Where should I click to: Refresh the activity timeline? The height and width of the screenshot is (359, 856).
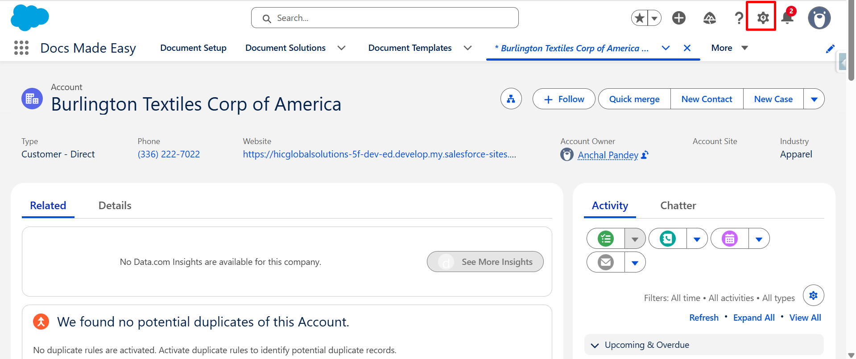pyautogui.click(x=704, y=318)
